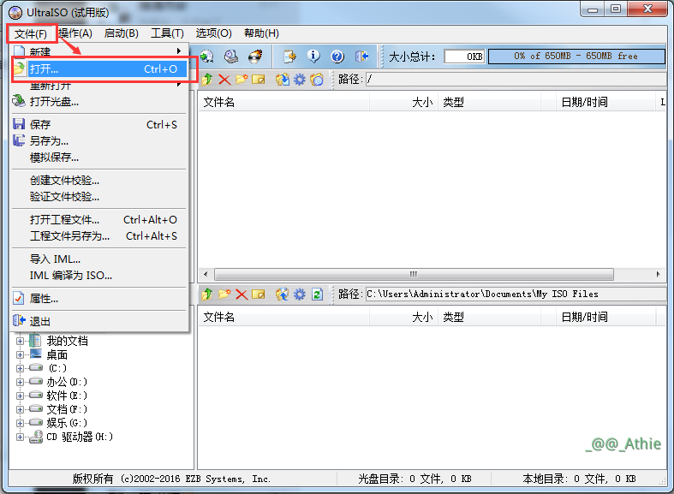The image size is (674, 494).
Task: Open the information icon in main toolbar
Action: point(313,57)
